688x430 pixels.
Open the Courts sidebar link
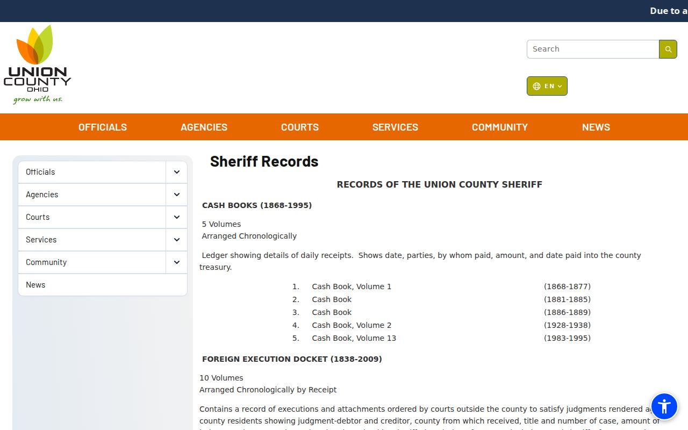[x=92, y=217]
